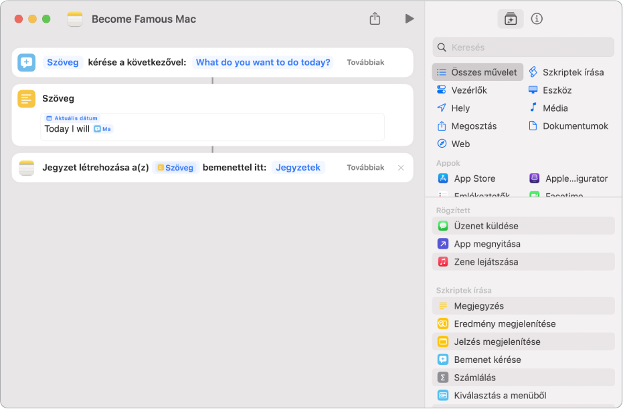623x409 pixels.
Task: Show shortcut details info icon
Action: 537,19
